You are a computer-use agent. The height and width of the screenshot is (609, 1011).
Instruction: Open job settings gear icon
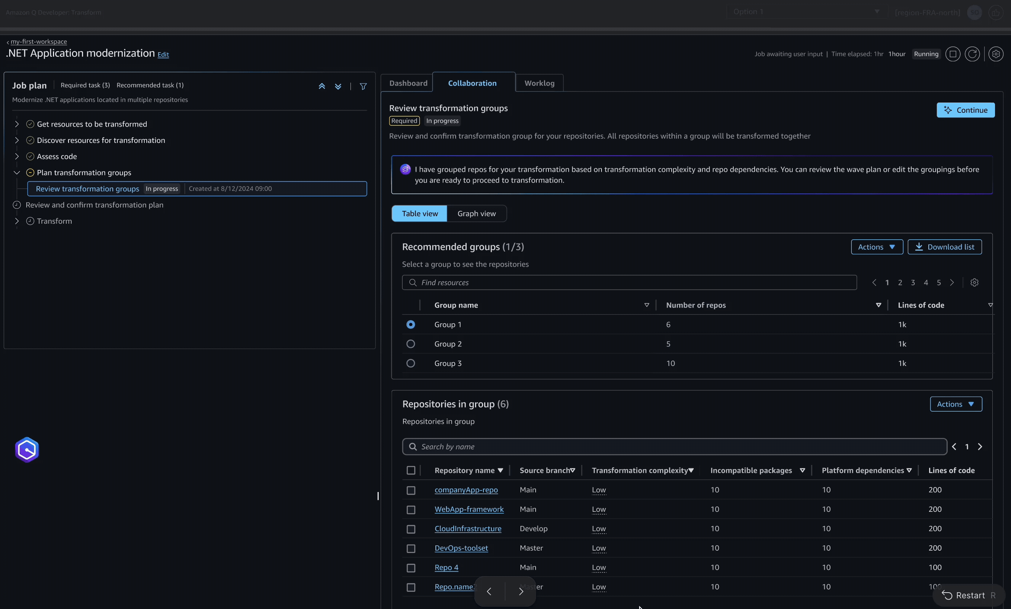pos(996,54)
